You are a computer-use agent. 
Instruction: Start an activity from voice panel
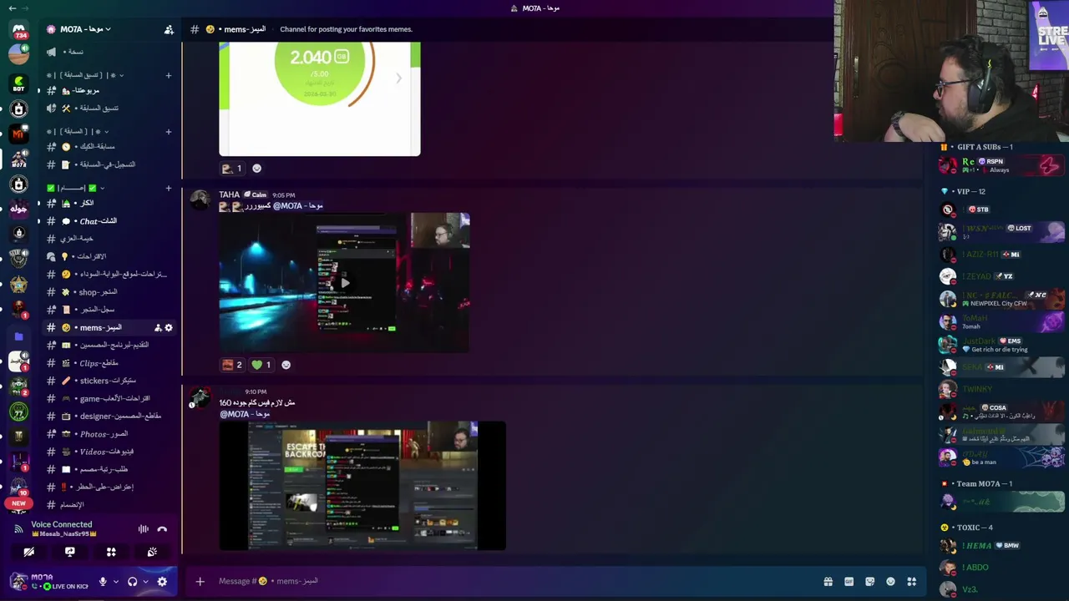(x=111, y=552)
